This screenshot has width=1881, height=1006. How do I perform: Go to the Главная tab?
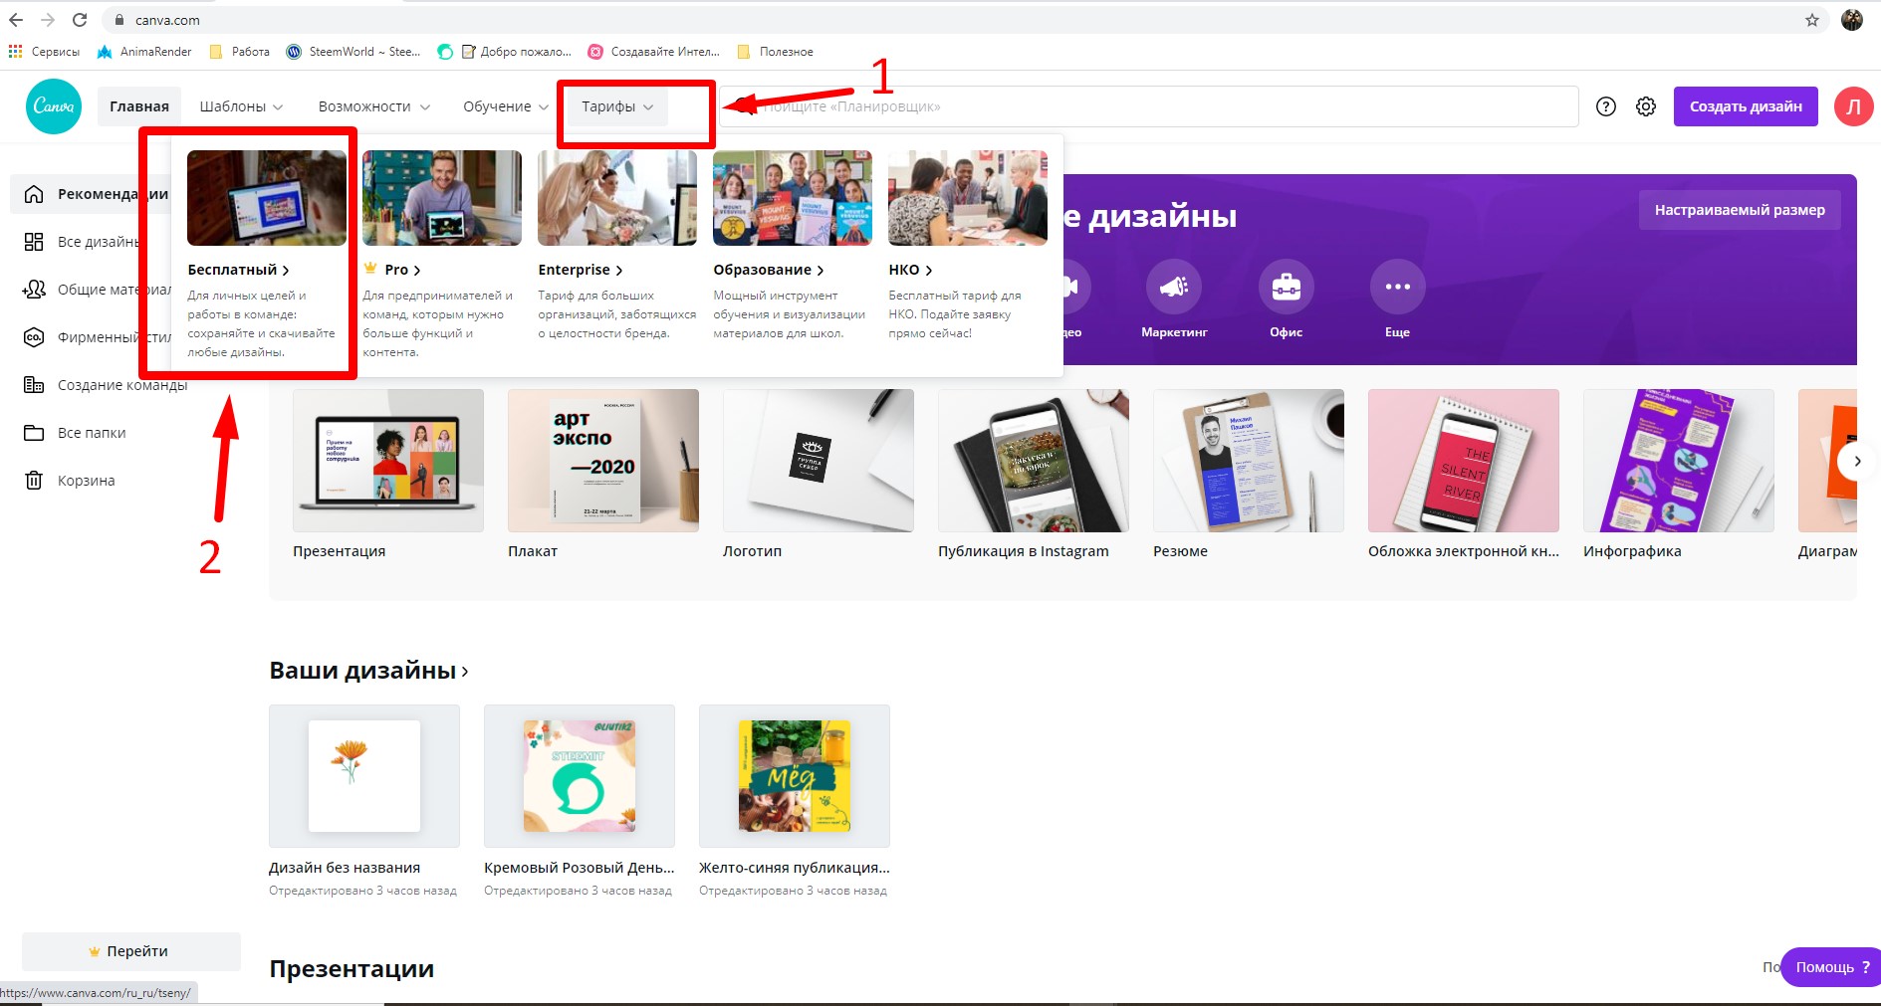[139, 106]
